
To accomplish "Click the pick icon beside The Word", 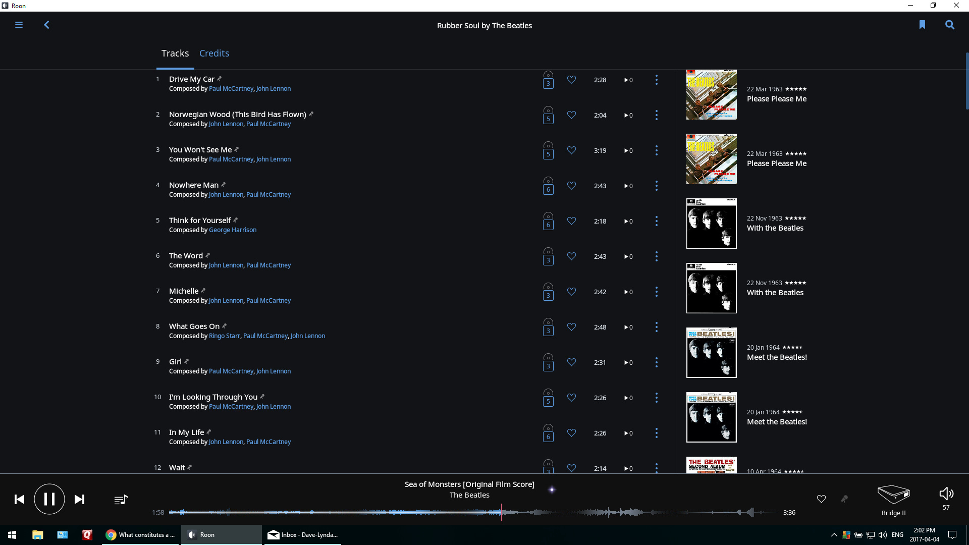I will 207,255.
